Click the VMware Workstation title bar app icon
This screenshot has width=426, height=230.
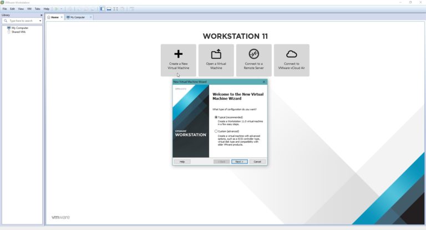tap(2, 2)
